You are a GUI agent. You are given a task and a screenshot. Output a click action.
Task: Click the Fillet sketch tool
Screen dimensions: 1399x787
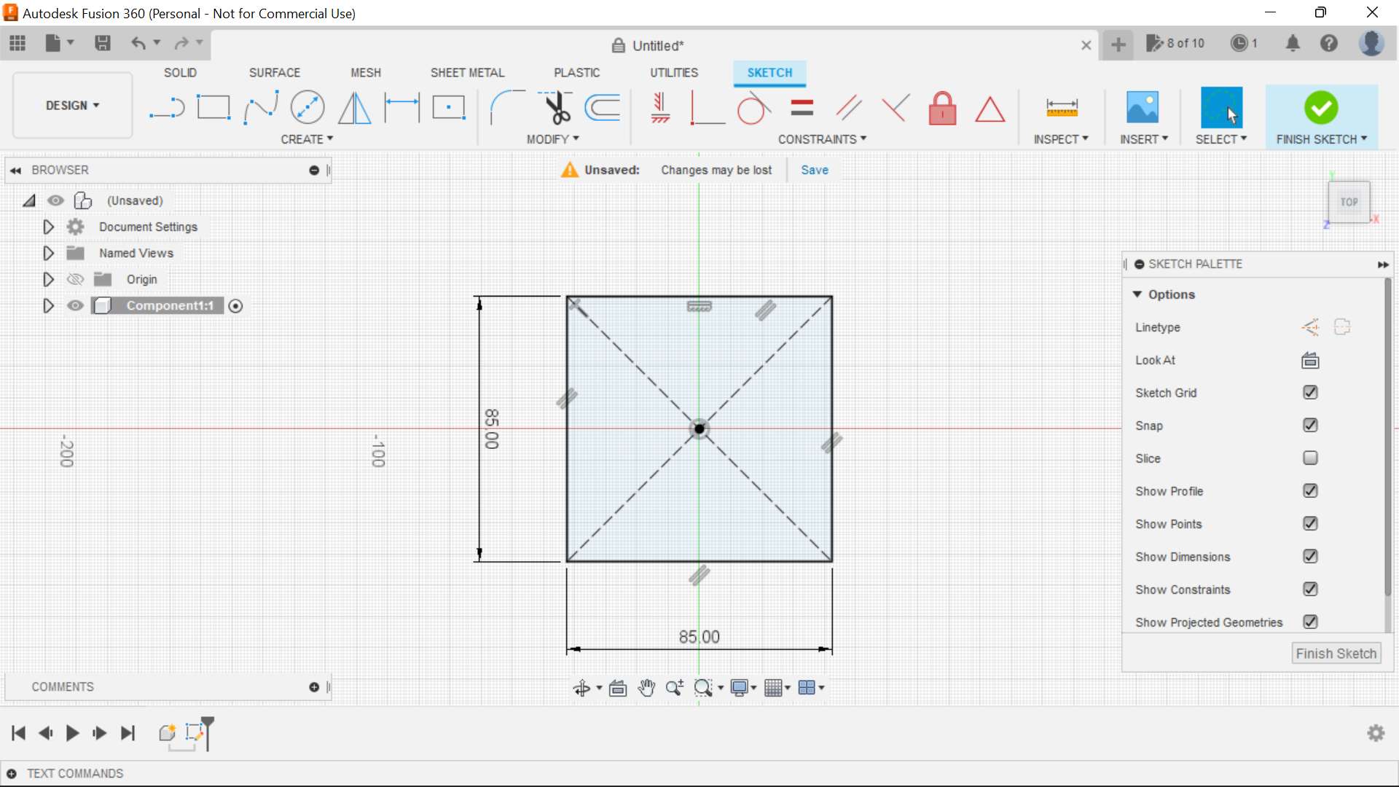click(x=501, y=108)
